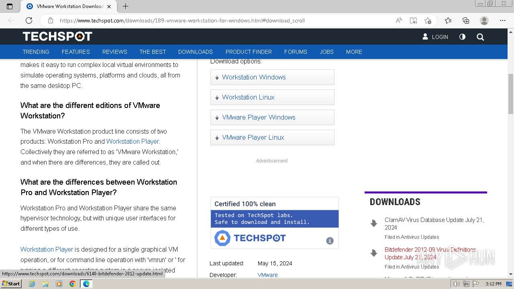The height and width of the screenshot is (289, 514).
Task: Click volume speaker tray icon
Action: 457,284
